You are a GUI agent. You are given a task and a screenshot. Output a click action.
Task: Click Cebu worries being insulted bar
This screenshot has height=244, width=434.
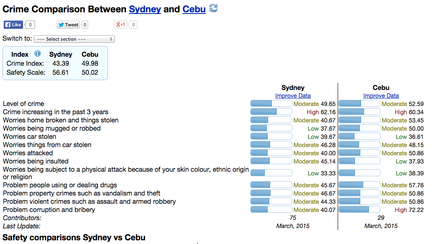click(359, 161)
